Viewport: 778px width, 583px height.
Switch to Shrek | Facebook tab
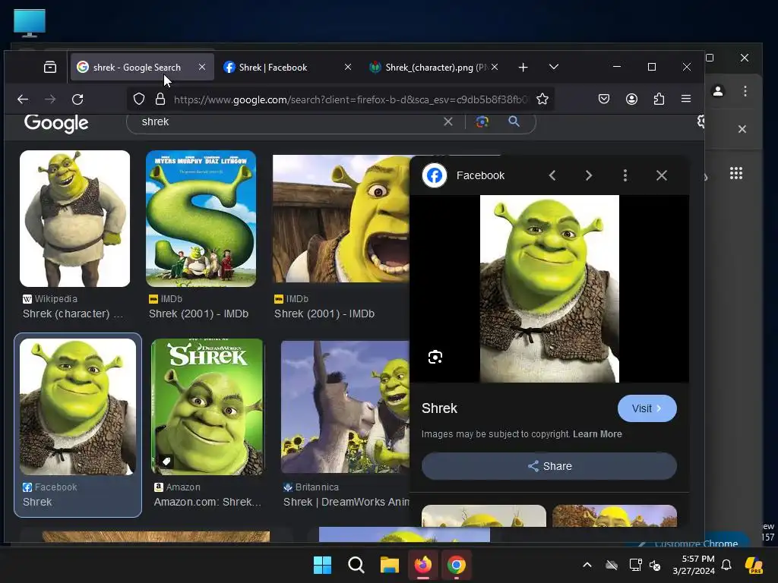click(x=287, y=67)
